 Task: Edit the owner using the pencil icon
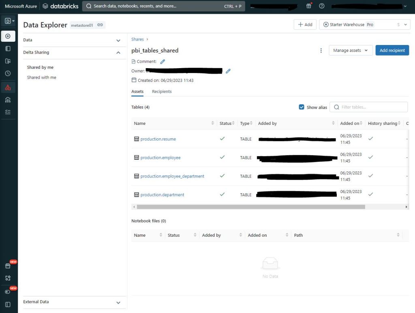pos(228,71)
